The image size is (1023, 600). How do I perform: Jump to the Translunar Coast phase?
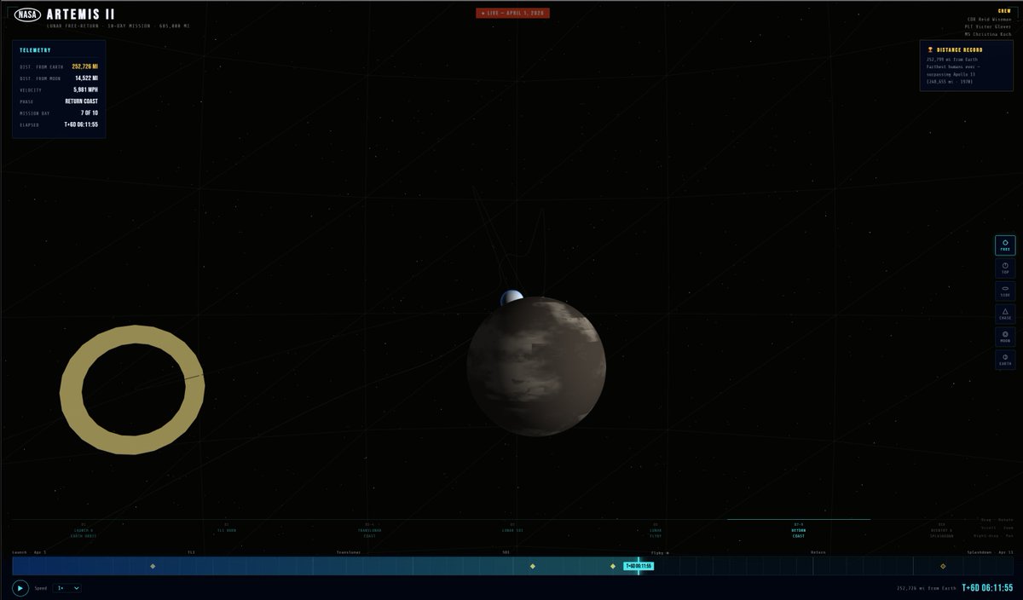[x=369, y=530]
